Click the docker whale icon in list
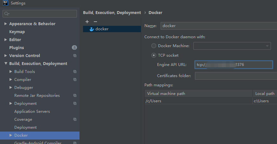 pos(92,29)
